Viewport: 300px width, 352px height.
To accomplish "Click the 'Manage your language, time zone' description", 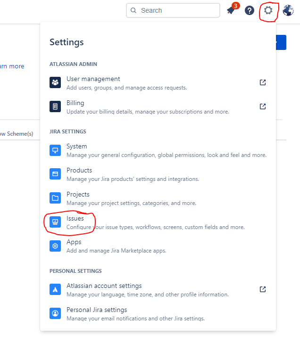I will click(x=148, y=295).
